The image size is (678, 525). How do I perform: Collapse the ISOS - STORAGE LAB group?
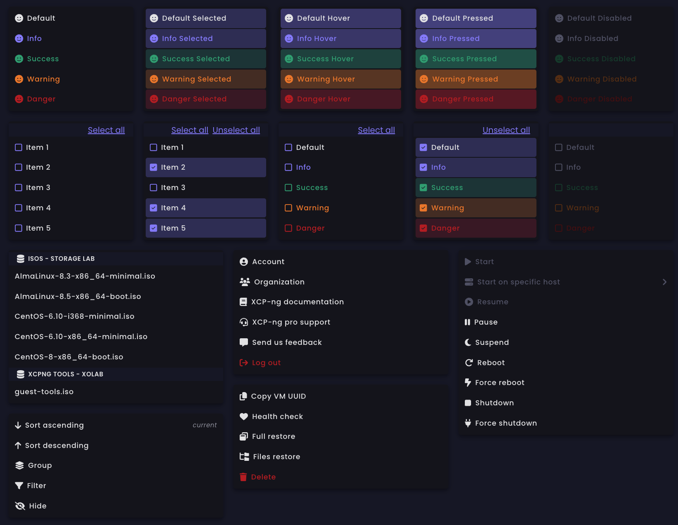pyautogui.click(x=61, y=259)
